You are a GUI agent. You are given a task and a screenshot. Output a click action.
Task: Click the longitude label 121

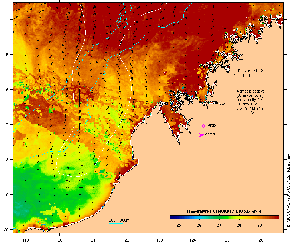tap(93, 240)
